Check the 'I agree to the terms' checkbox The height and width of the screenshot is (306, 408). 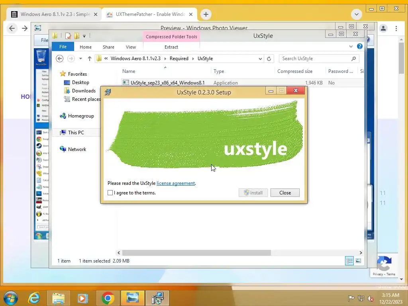(110, 193)
